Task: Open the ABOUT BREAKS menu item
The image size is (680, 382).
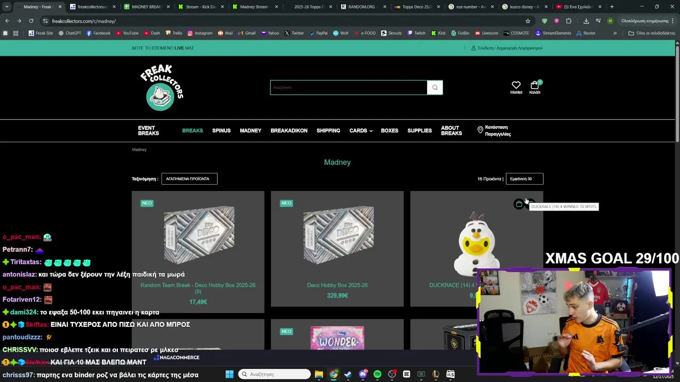Action: (451, 131)
